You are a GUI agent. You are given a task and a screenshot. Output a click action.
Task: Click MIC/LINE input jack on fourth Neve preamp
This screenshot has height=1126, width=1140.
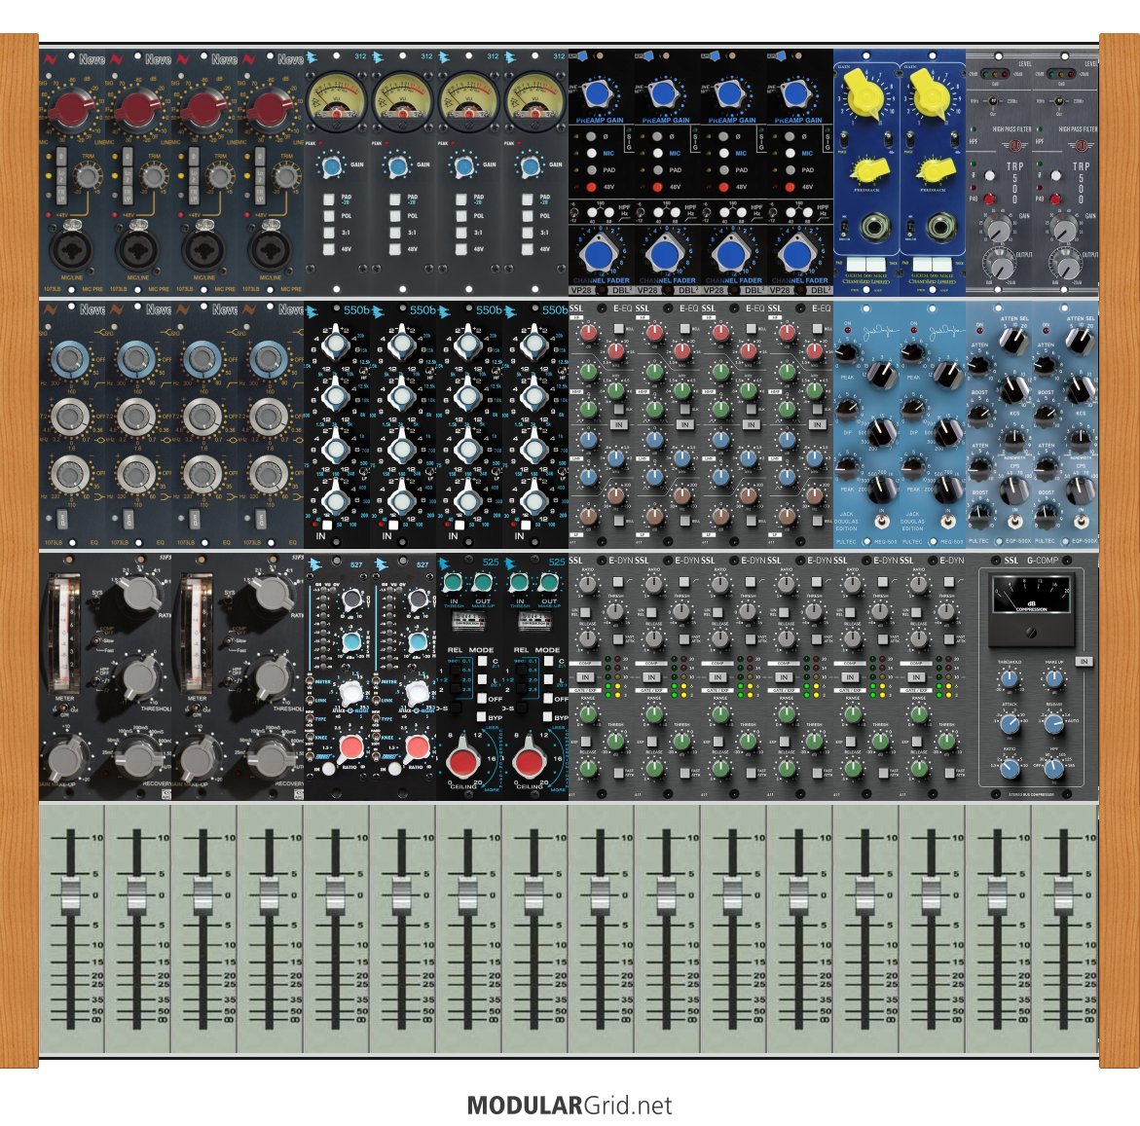coord(270,248)
